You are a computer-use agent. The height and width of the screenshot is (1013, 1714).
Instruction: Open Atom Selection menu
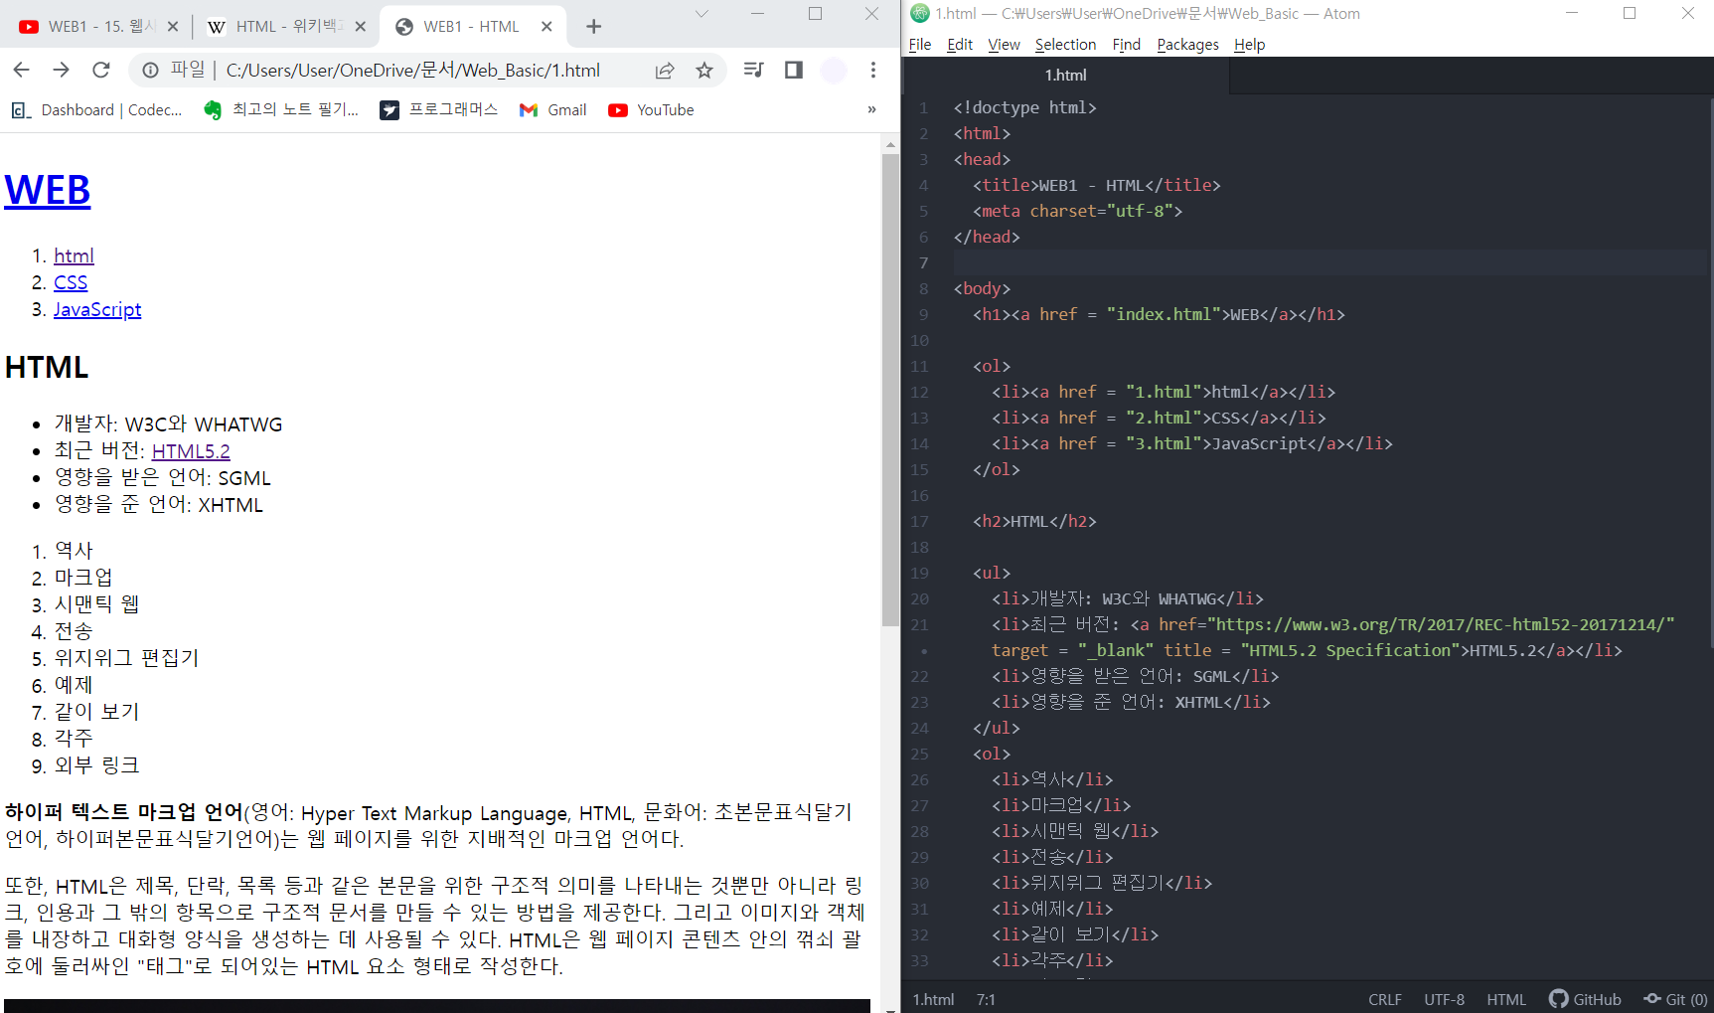(1065, 45)
